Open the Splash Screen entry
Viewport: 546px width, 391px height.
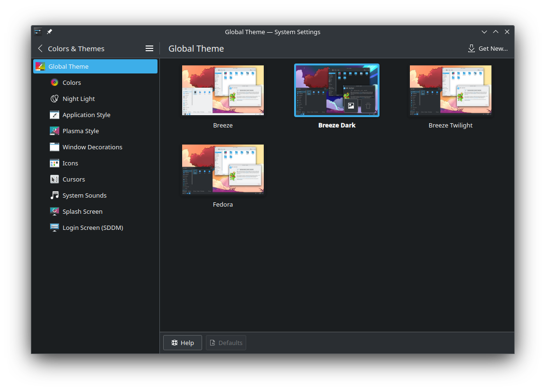(95, 211)
